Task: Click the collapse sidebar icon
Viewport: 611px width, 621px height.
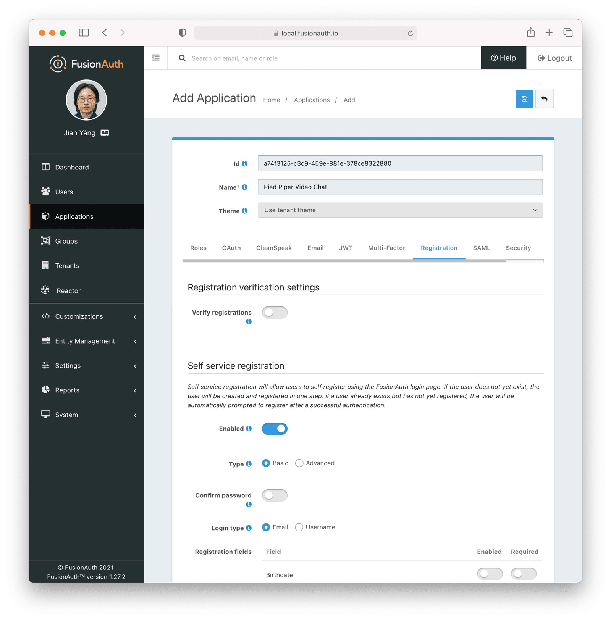Action: (x=155, y=57)
